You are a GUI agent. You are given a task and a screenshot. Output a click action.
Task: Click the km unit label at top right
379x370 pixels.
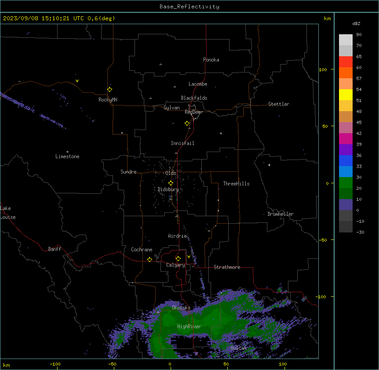tap(328, 18)
